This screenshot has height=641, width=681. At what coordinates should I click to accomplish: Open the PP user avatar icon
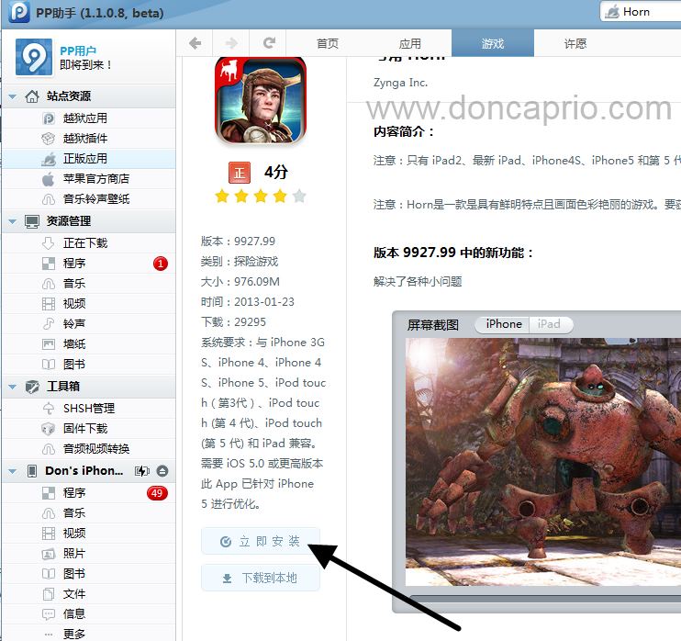click(x=34, y=57)
